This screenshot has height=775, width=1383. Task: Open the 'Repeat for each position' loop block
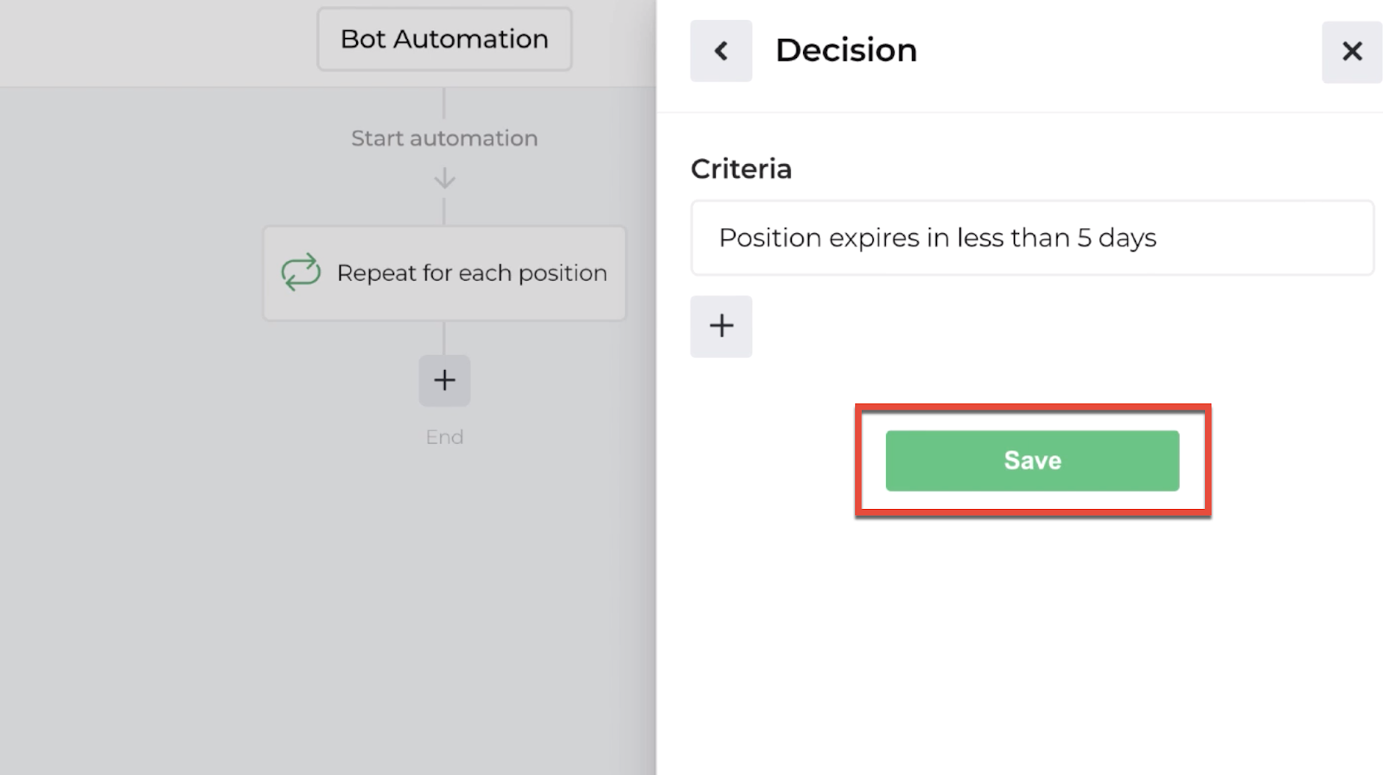pyautogui.click(x=444, y=273)
